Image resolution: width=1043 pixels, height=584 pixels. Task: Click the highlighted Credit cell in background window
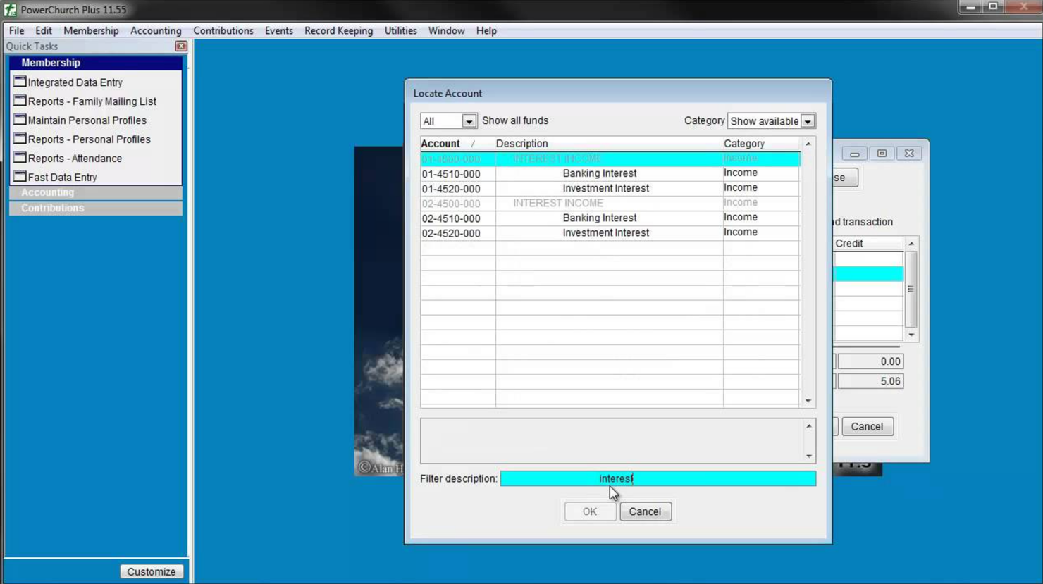[x=868, y=273]
